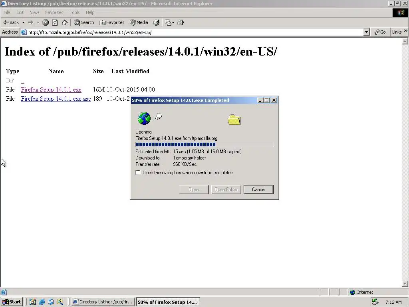Open the Media toolbar button

click(x=139, y=22)
